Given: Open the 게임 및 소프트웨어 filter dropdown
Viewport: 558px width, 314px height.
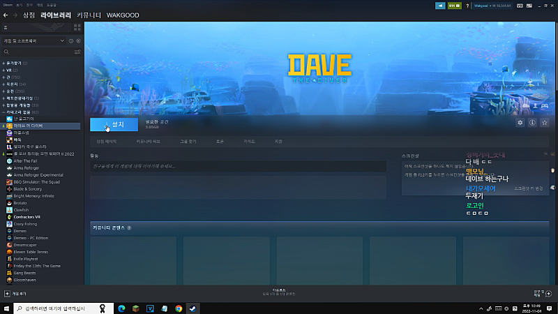Looking at the screenshot, I should pos(33,41).
